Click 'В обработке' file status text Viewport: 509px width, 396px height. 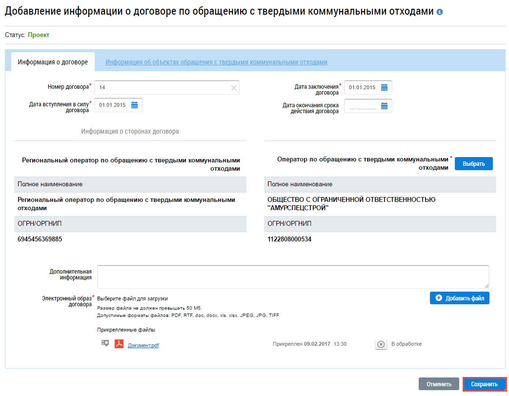[407, 344]
